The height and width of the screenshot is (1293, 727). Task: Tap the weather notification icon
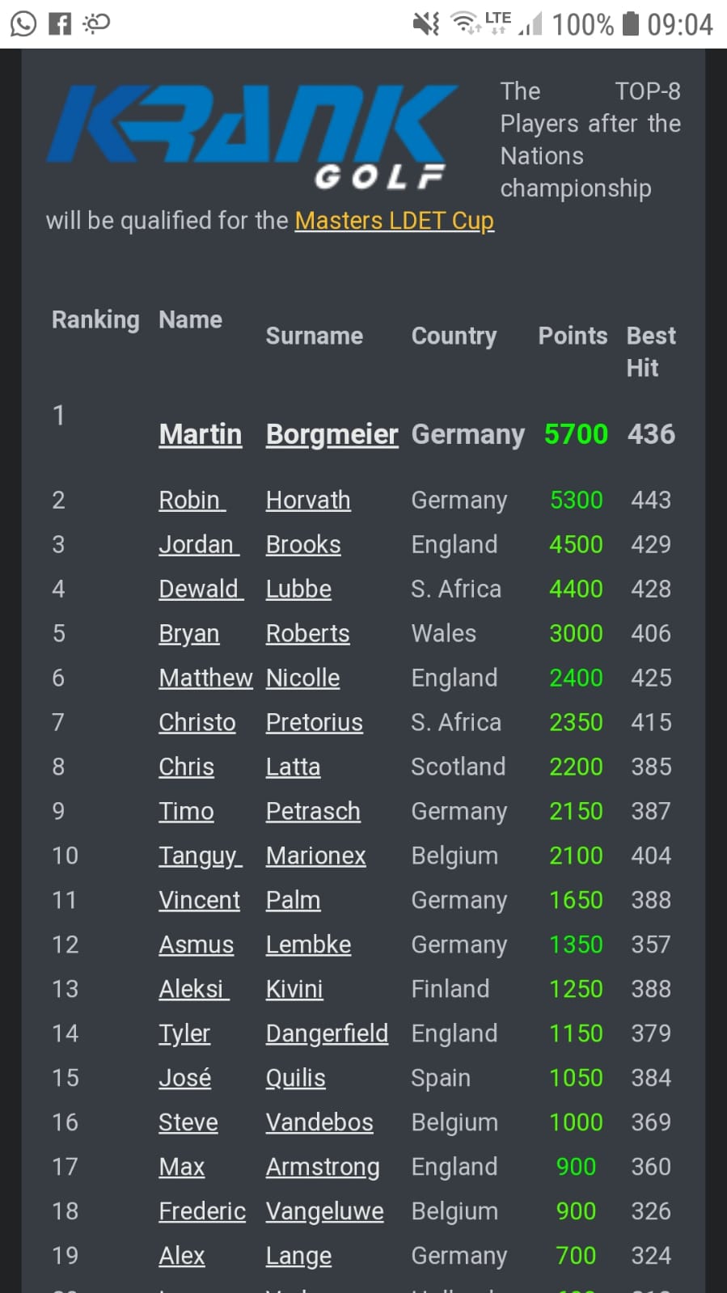pos(96,23)
